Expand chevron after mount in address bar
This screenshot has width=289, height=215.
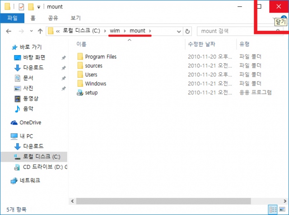[x=150, y=31]
